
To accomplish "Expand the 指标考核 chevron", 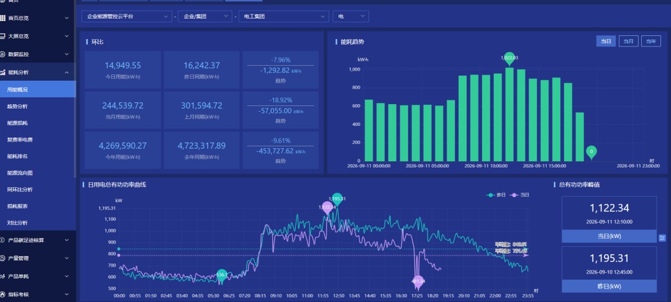I will point(66,295).
